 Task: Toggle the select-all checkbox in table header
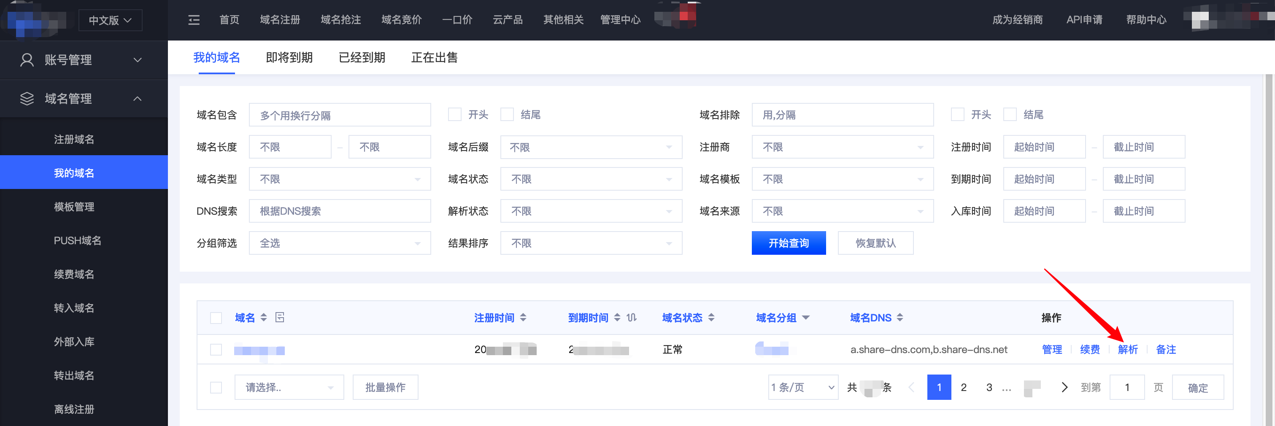[216, 318]
